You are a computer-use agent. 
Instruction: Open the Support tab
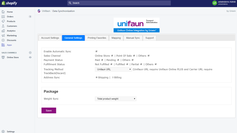pyautogui.click(x=150, y=38)
